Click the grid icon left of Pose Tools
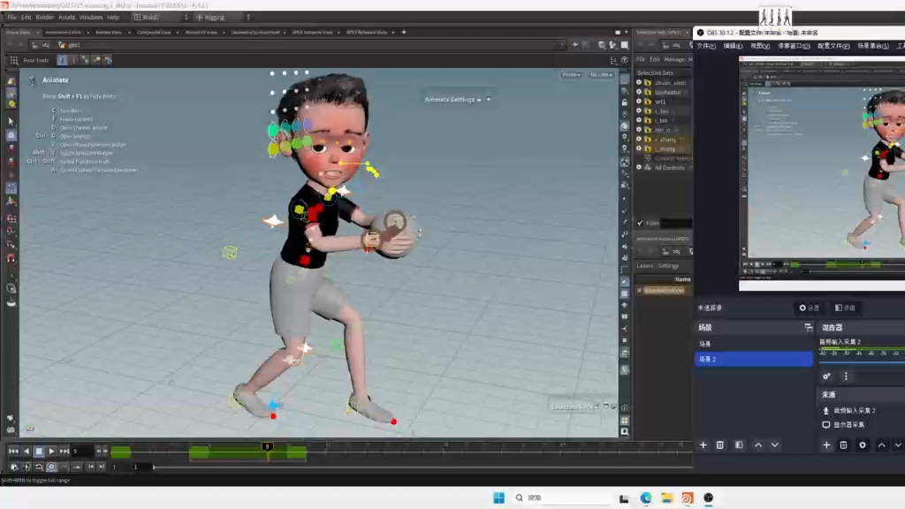This screenshot has width=905, height=509. click(x=15, y=60)
